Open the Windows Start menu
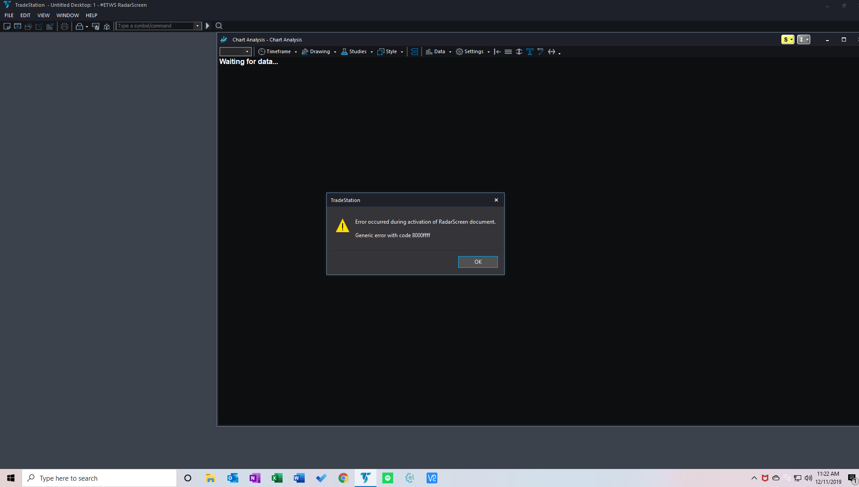Image resolution: width=859 pixels, height=487 pixels. [11, 478]
